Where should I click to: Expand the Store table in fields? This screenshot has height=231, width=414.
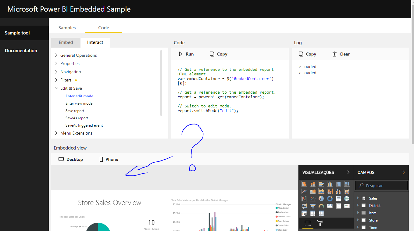(x=358, y=220)
